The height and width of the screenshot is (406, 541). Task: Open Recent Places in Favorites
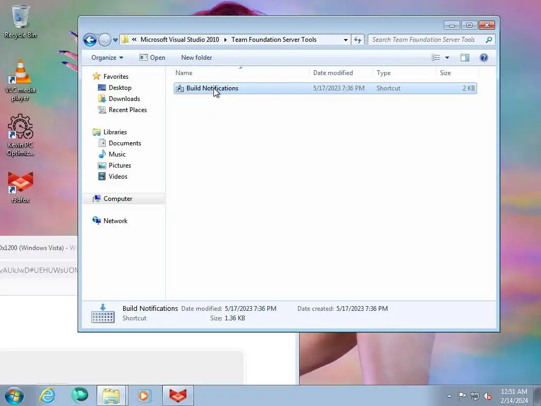[128, 110]
